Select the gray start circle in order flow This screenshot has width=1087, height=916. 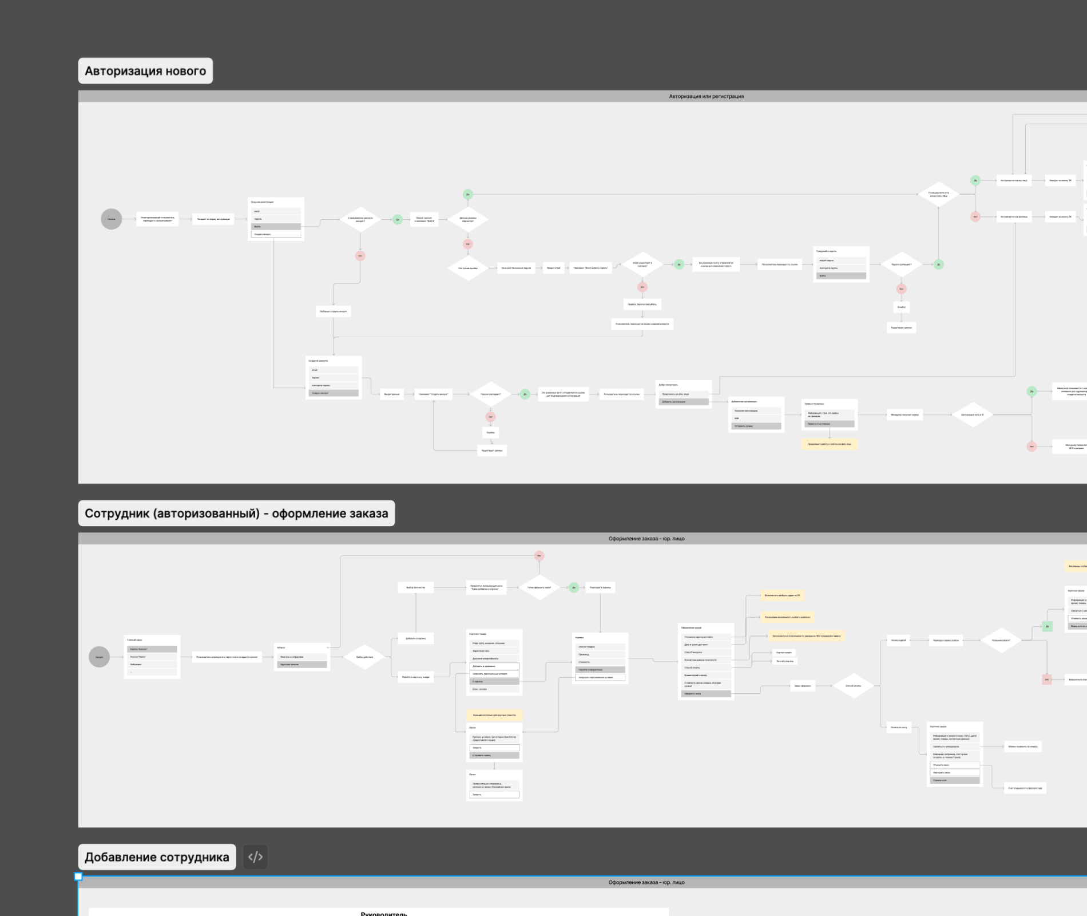(99, 657)
